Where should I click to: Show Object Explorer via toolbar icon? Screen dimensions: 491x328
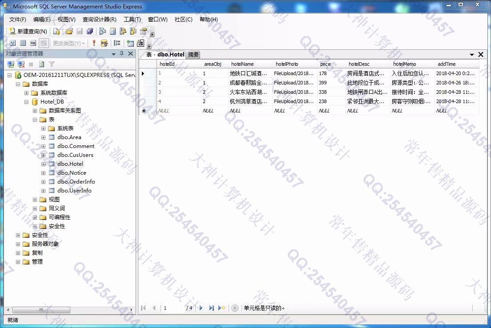point(123,31)
